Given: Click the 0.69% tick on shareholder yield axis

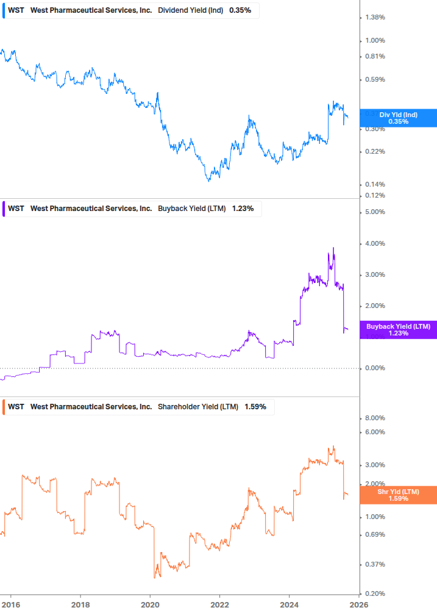Looking at the screenshot, I should click(375, 534).
